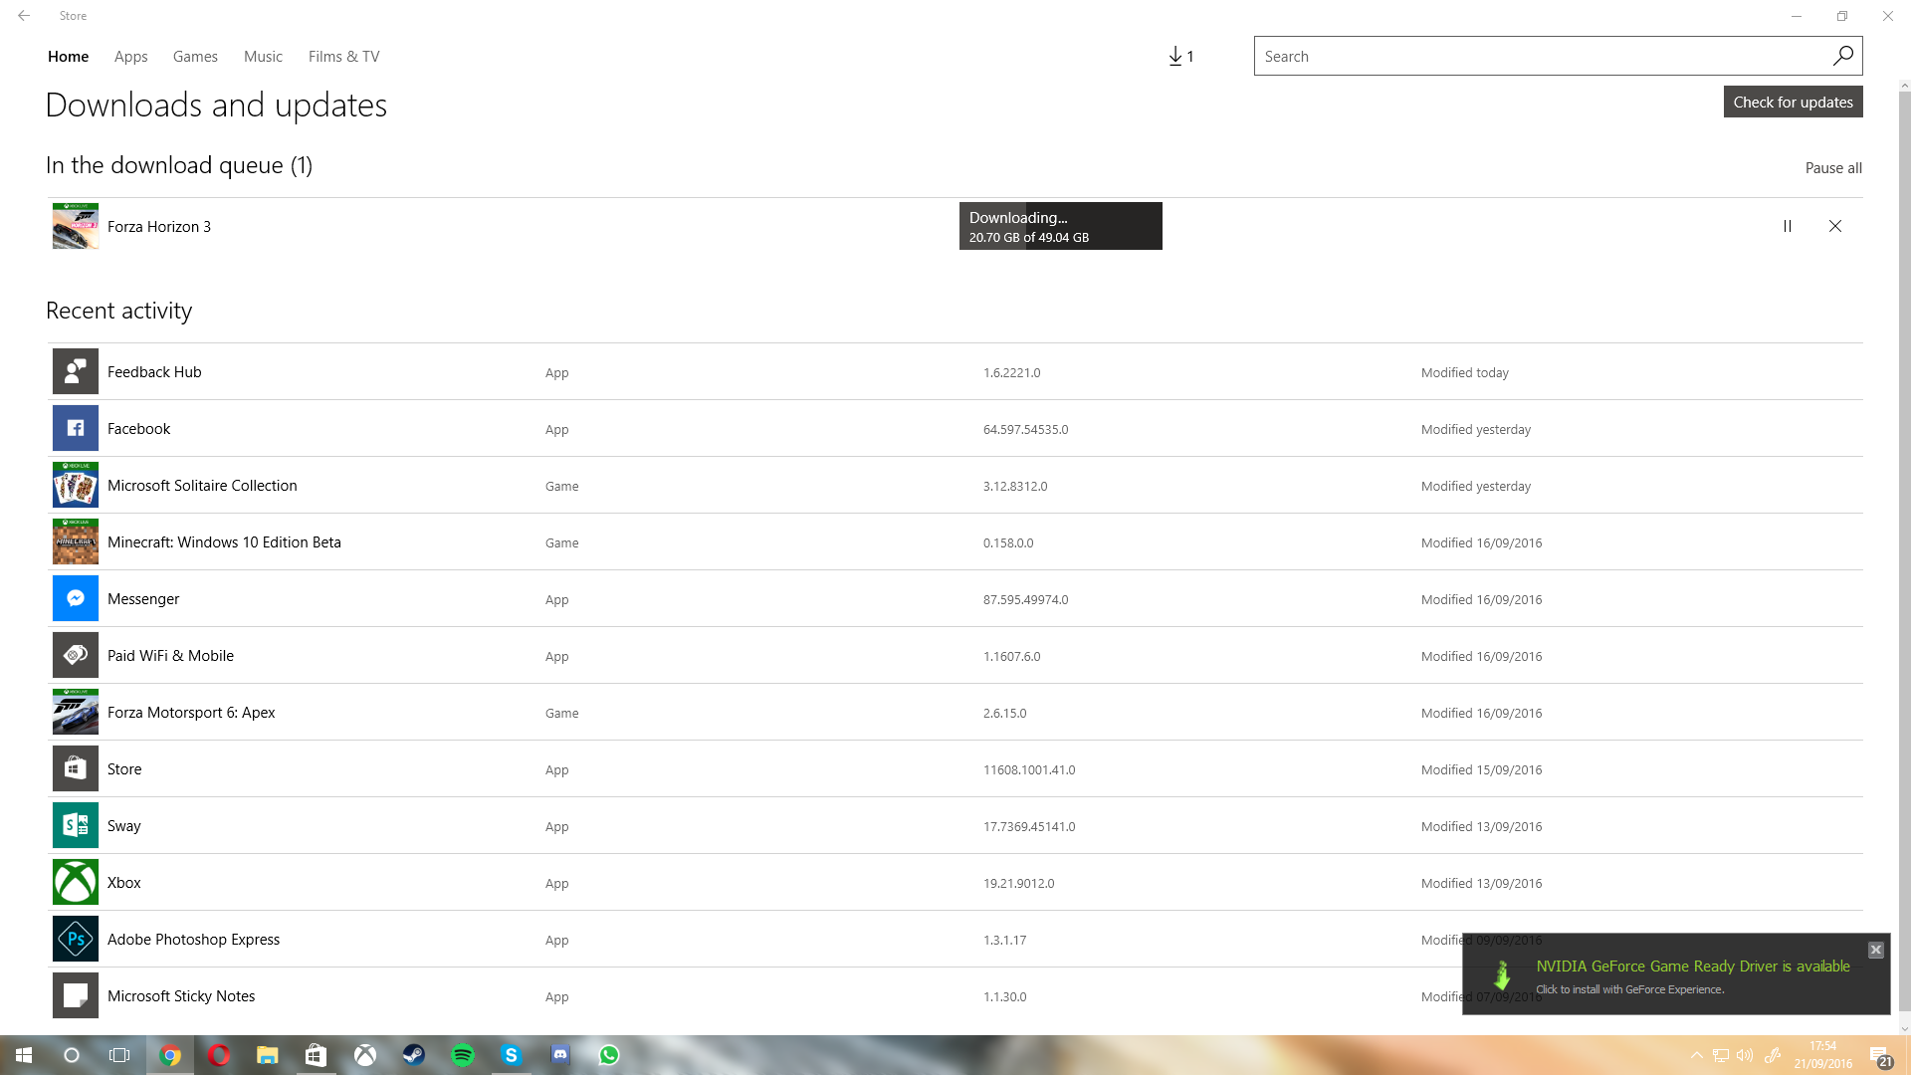1911x1075 pixels.
Task: Click the NVIDIA GeForce driver notification
Action: point(1675,974)
